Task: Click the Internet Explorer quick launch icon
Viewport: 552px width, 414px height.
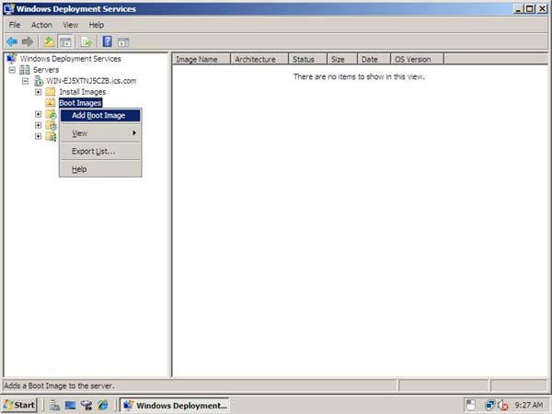Action: [103, 405]
